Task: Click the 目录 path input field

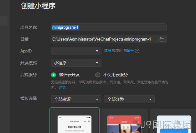Action: click(x=104, y=39)
